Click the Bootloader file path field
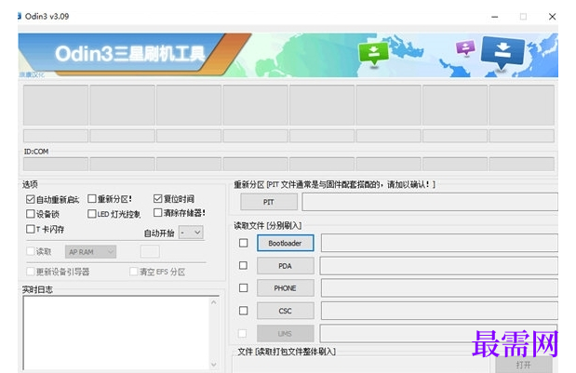This screenshot has width=576, height=373. (439, 243)
